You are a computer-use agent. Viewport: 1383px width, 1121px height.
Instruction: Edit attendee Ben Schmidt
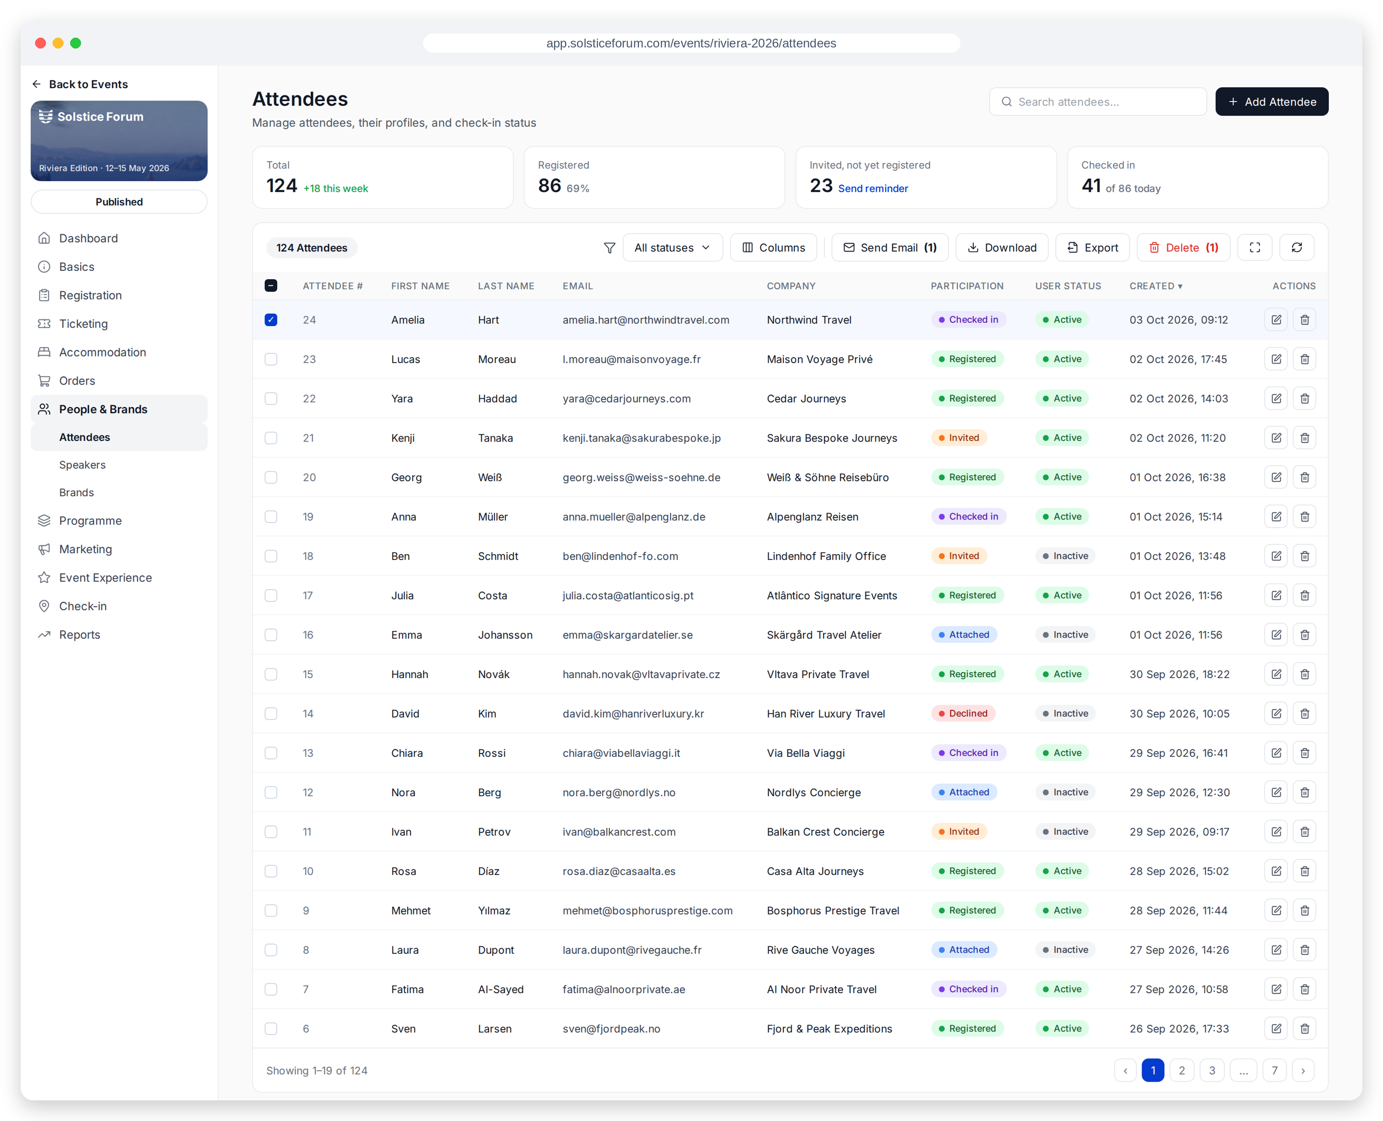coord(1276,556)
